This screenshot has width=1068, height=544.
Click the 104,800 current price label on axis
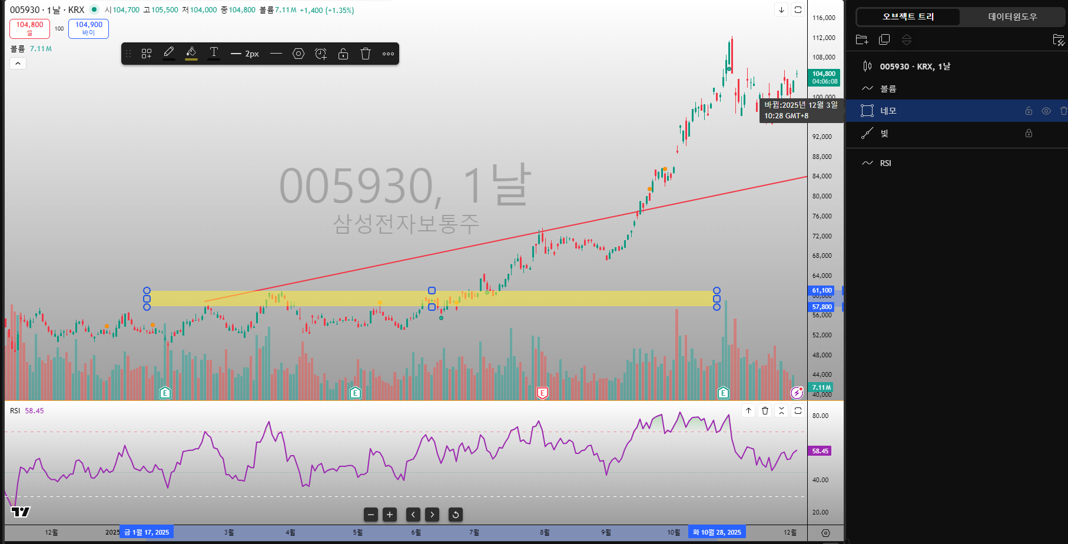click(824, 78)
